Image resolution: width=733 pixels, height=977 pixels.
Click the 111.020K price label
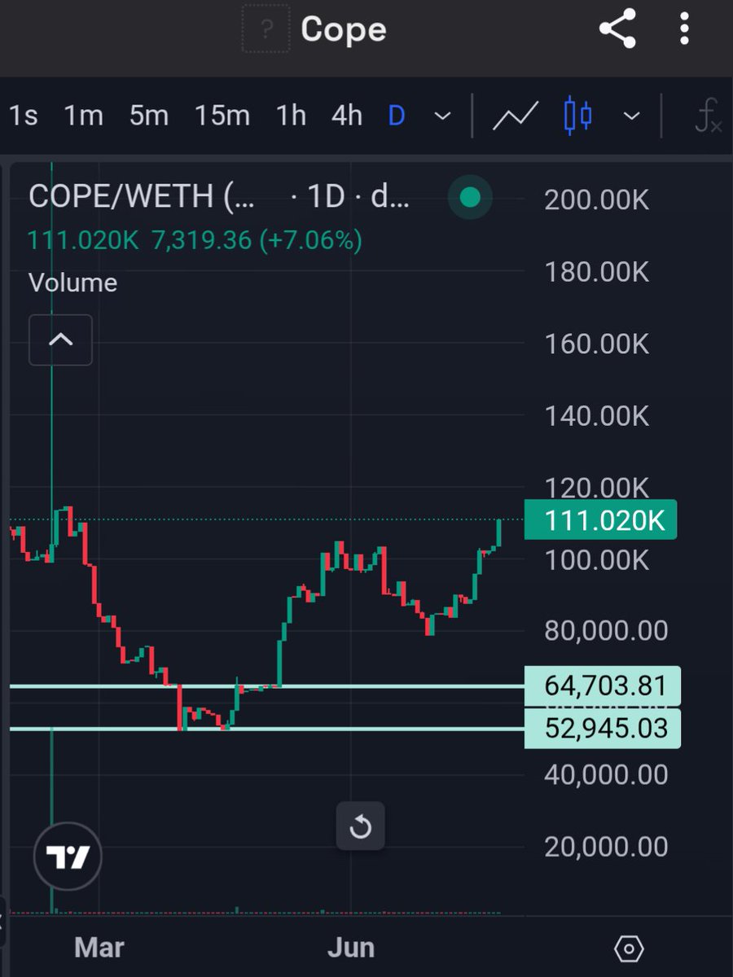point(600,519)
